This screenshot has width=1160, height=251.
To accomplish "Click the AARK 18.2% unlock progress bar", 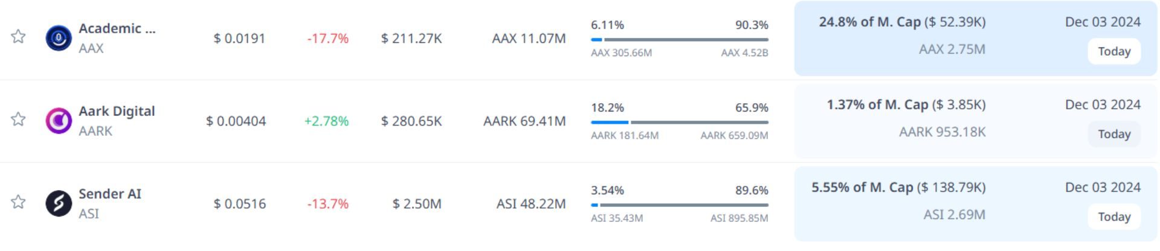I will pyautogui.click(x=679, y=122).
